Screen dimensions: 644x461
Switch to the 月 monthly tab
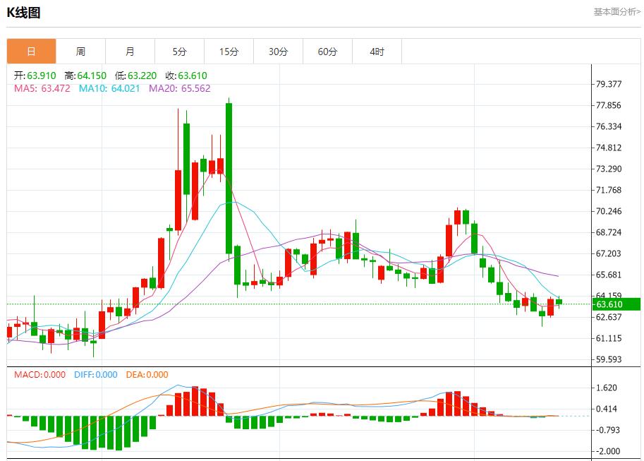pyautogui.click(x=130, y=52)
